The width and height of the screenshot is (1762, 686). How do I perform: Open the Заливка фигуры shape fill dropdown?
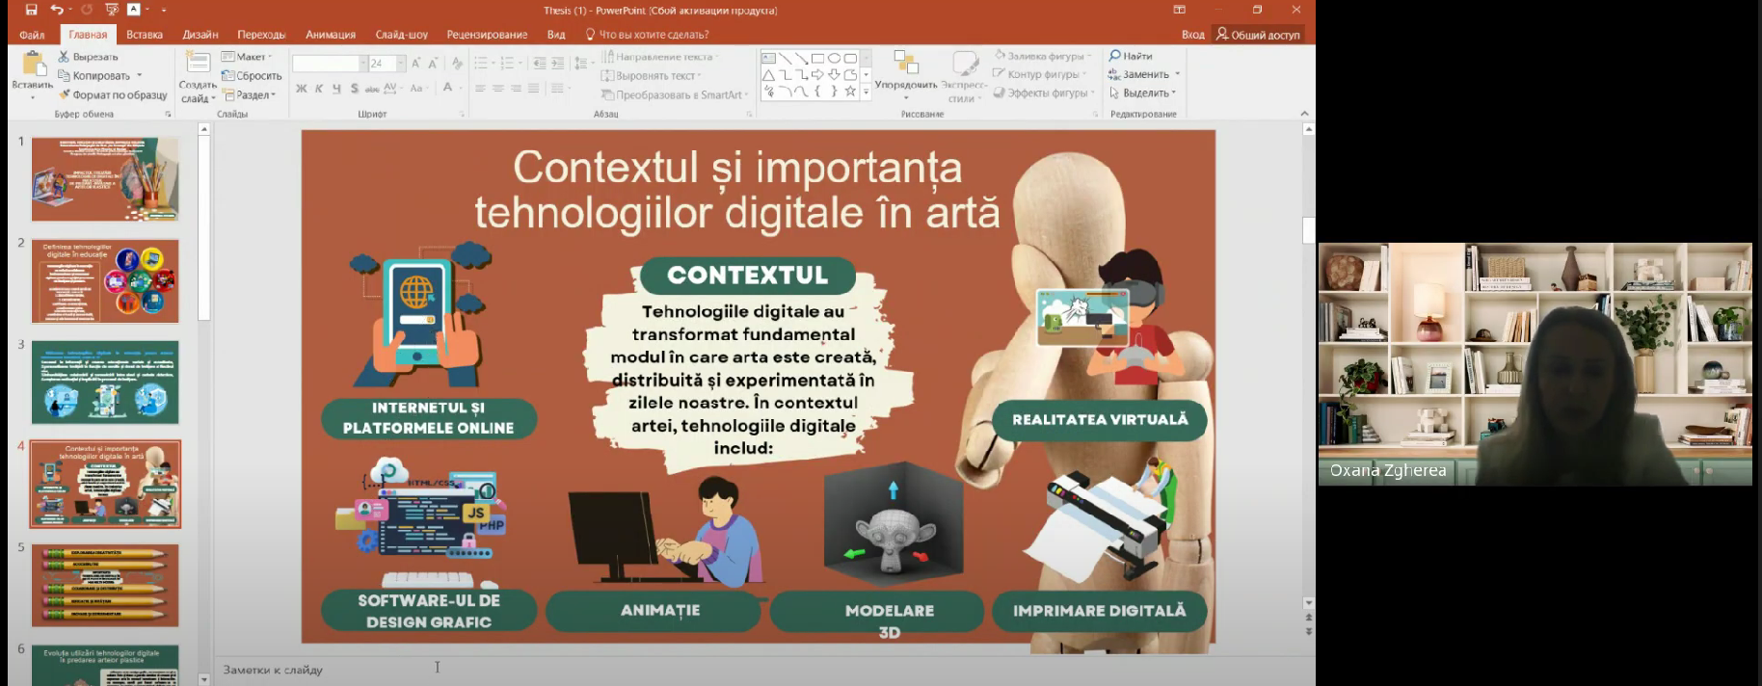(x=1043, y=56)
